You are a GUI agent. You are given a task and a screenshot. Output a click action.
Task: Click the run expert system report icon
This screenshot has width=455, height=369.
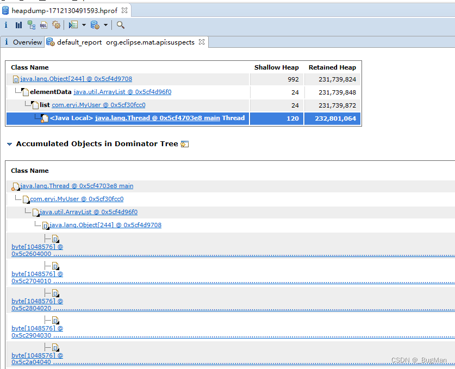click(73, 25)
